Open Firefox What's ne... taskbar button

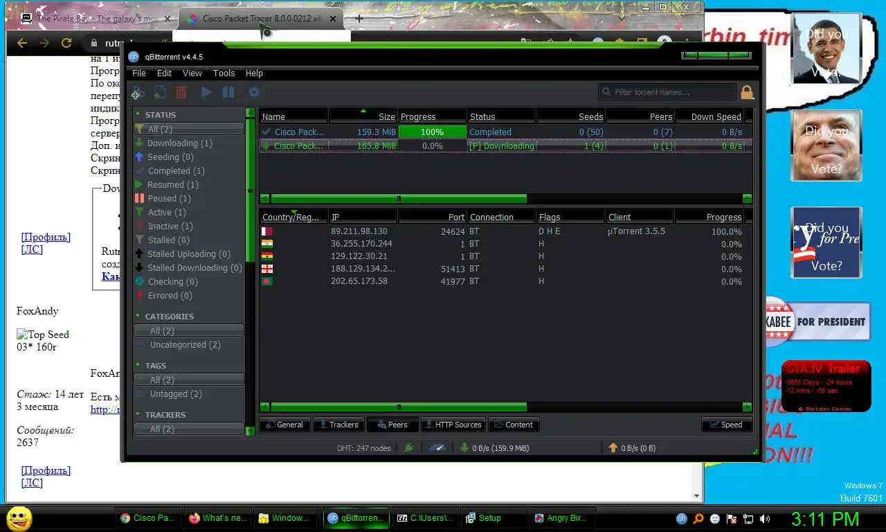tap(217, 517)
